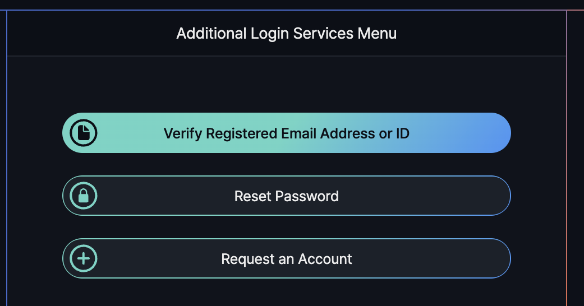
Task: Click the "Request an Account" label text
Action: click(286, 259)
